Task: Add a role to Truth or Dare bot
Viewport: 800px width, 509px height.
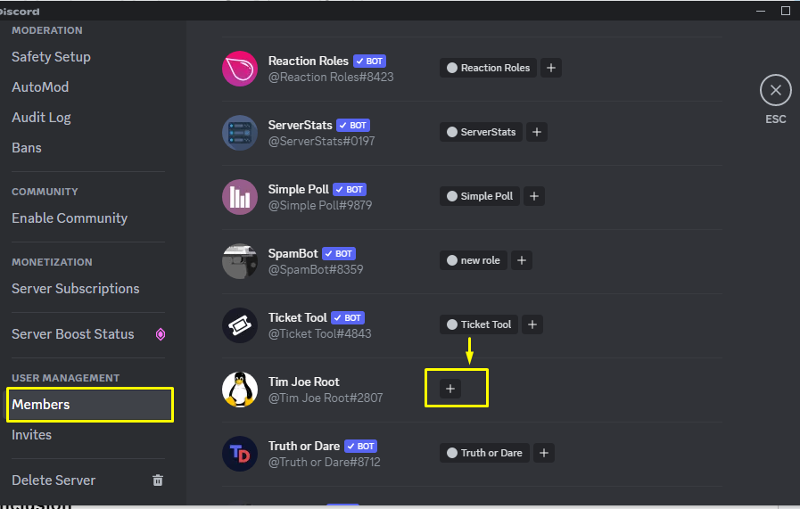Action: 544,453
